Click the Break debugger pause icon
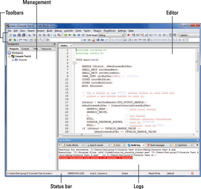The width and height of the screenshot is (201, 189). tap(160, 35)
